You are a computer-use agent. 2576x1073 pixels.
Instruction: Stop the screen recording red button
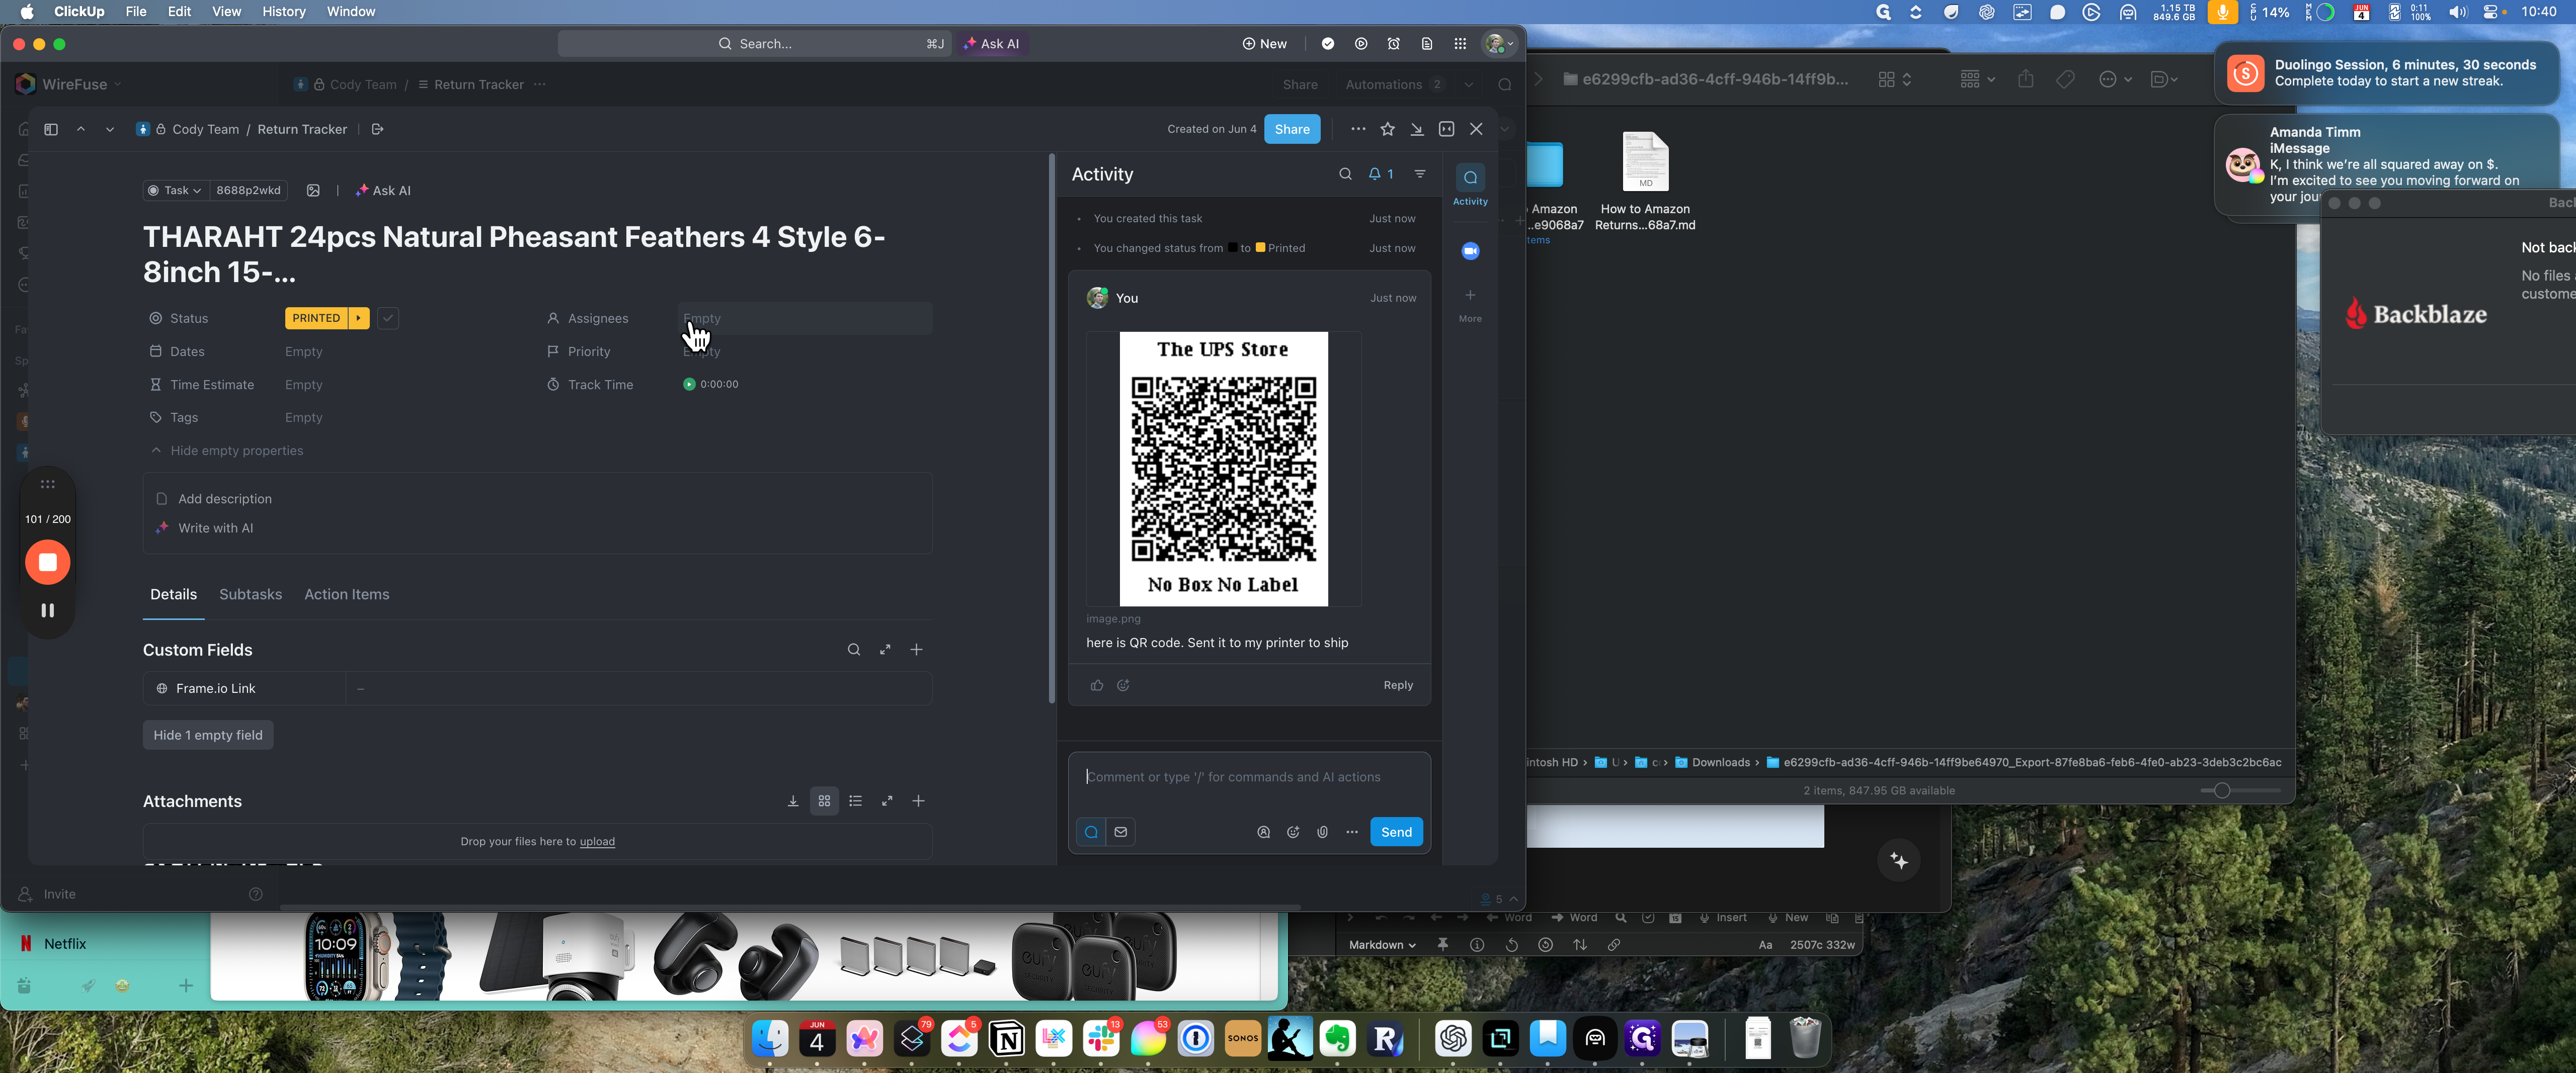pos(47,563)
